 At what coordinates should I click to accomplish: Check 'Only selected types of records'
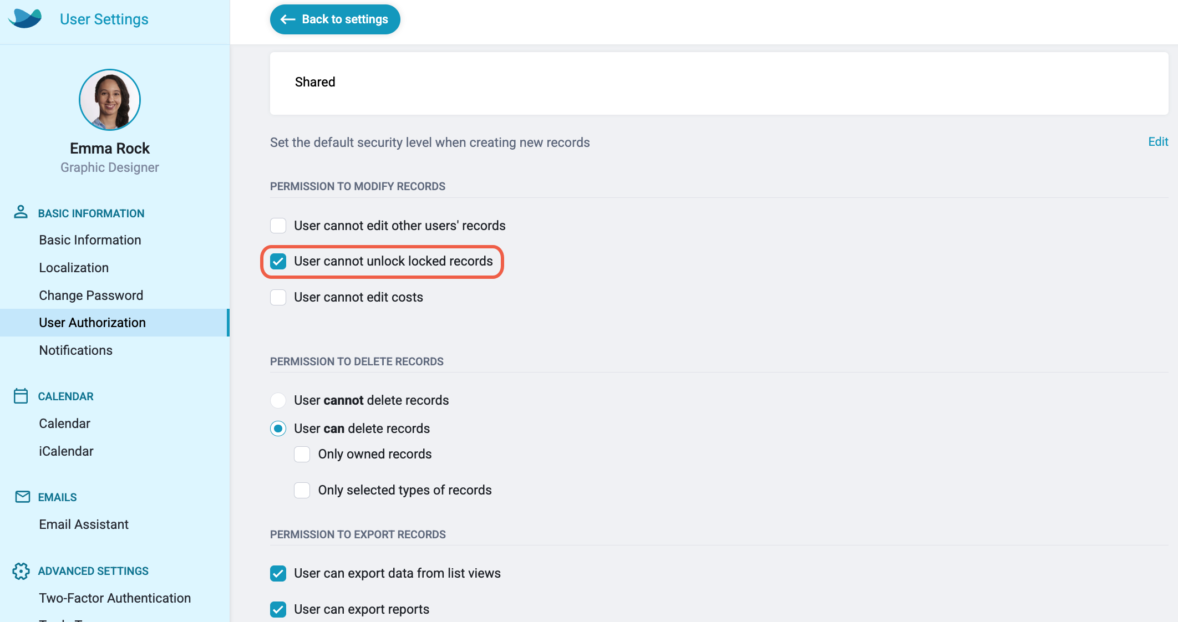(302, 490)
